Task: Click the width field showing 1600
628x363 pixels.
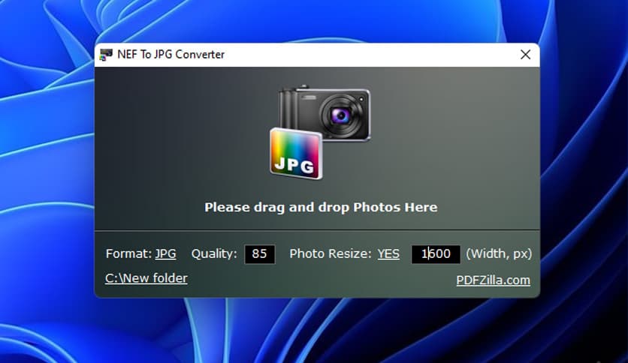Action: tap(436, 253)
